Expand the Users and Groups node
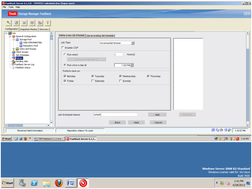 pyautogui.click(x=14, y=49)
